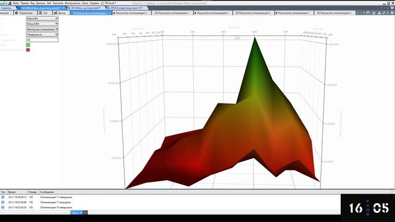The width and height of the screenshot is (395, 222).
Task: Open the Торговля menu
Action: coord(58,3)
